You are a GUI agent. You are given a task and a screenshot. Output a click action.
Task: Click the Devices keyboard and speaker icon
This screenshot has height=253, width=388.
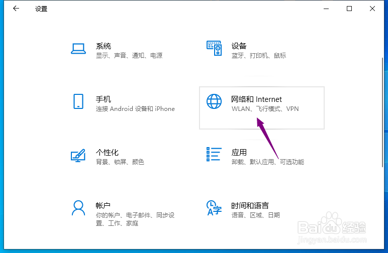214,48
